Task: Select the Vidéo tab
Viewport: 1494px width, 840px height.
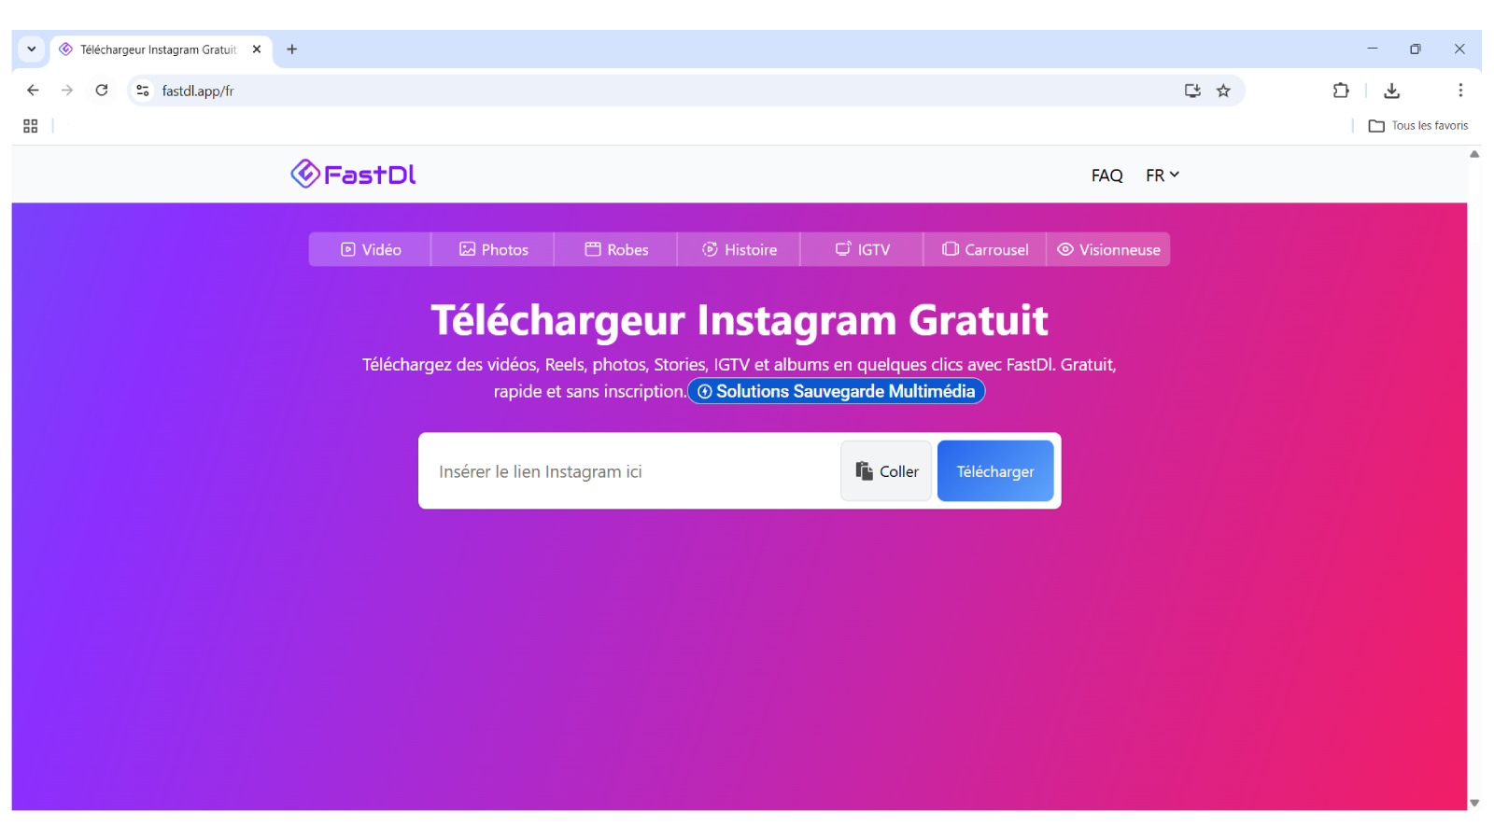Action: (370, 249)
